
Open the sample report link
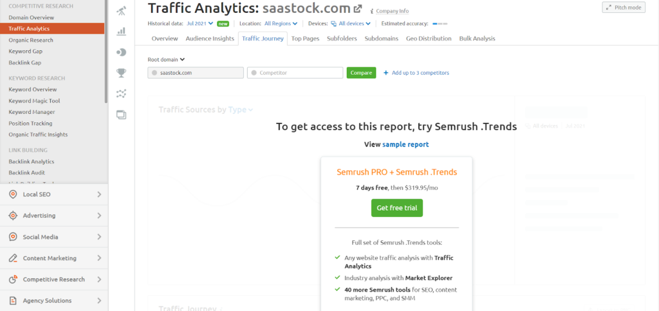pyautogui.click(x=405, y=144)
